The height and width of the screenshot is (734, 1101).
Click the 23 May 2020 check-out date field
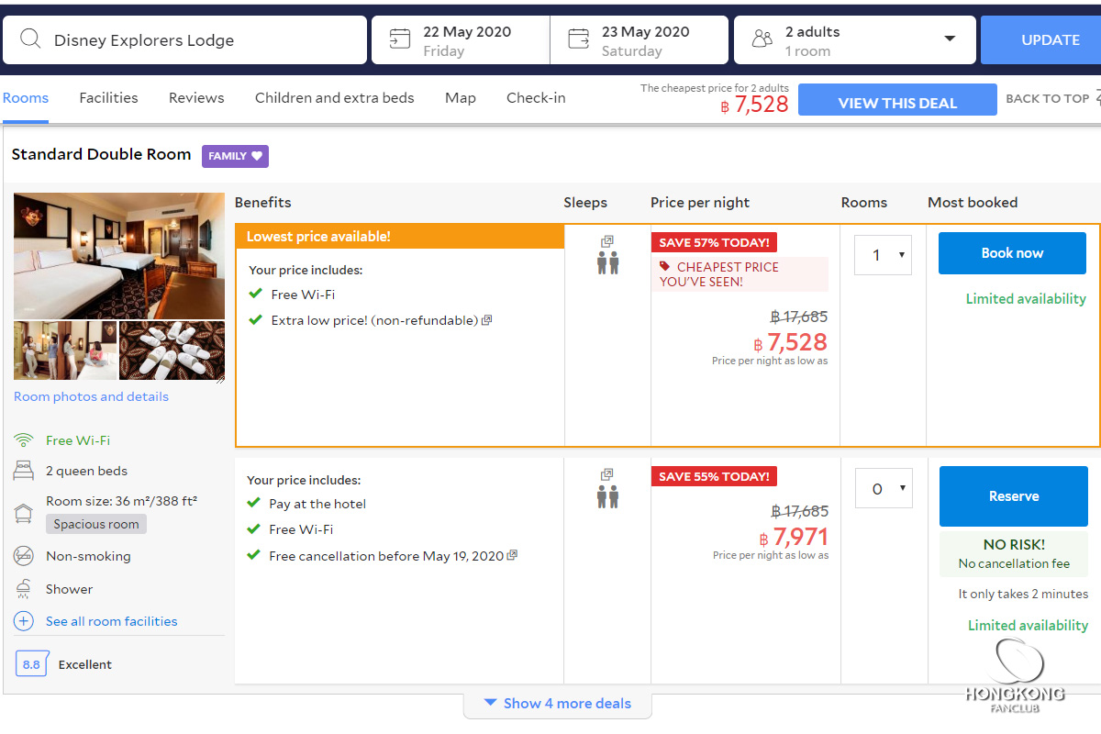point(639,39)
